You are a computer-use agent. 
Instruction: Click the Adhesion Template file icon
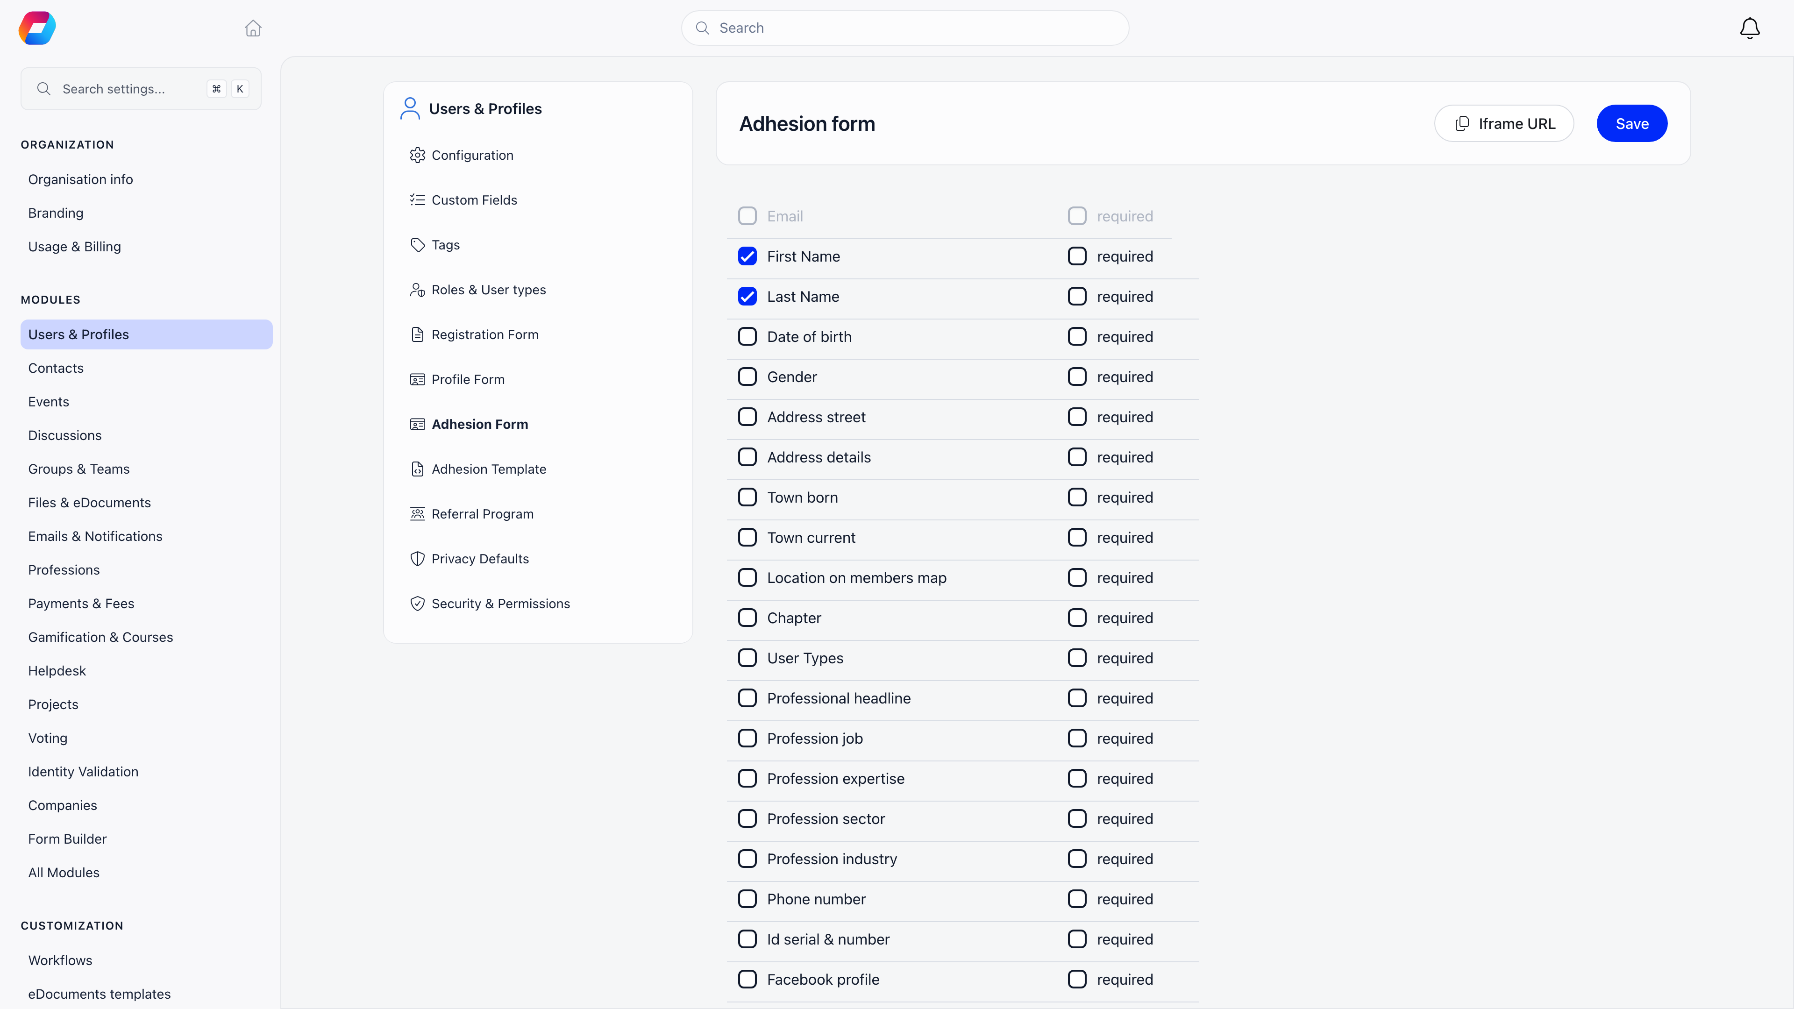(x=417, y=469)
